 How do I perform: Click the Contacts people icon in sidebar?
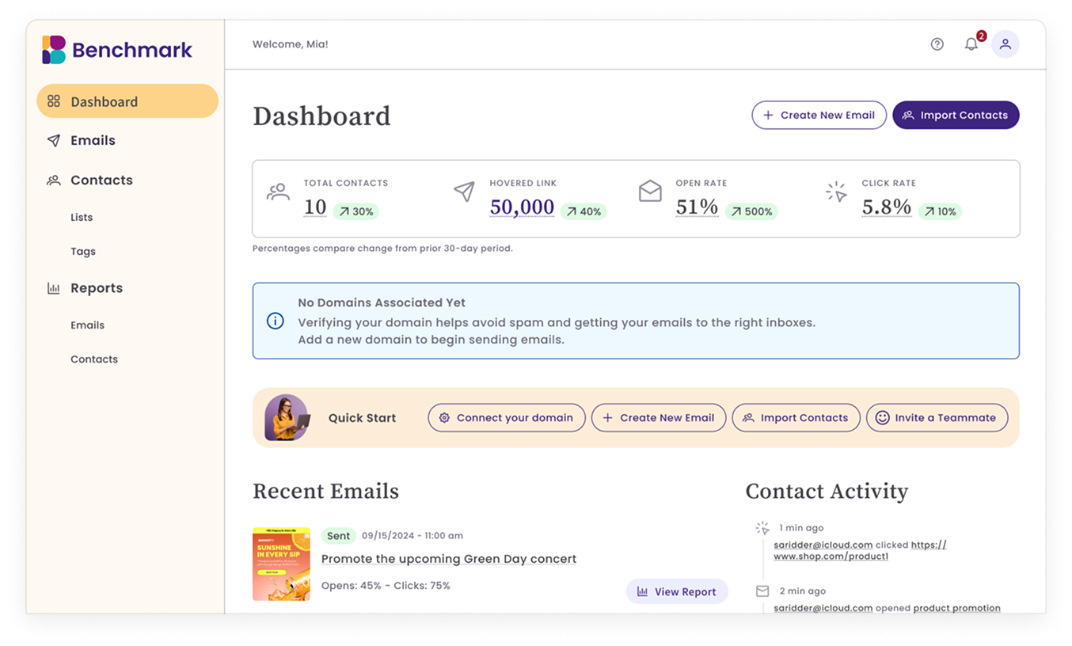tap(53, 180)
